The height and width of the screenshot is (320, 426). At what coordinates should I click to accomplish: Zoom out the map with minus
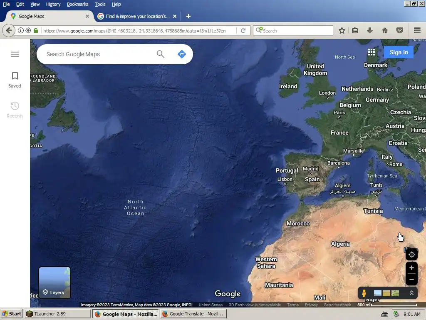click(411, 280)
